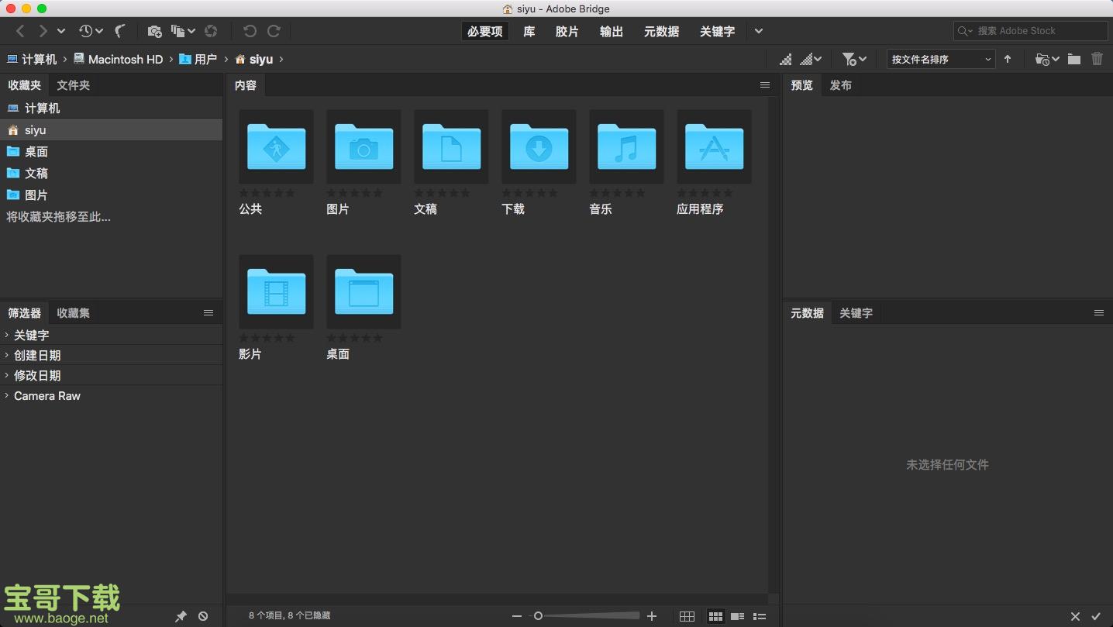Viewport: 1113px width, 627px height.
Task: Click the thumbnail quality checkerboard icon
Action: 786,59
